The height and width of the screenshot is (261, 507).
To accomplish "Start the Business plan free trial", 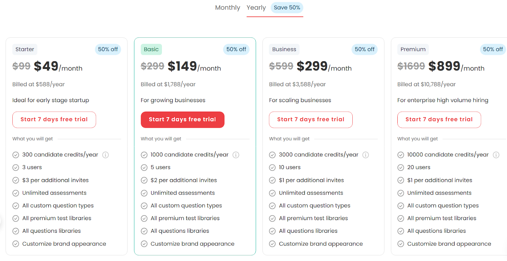I will point(311,120).
